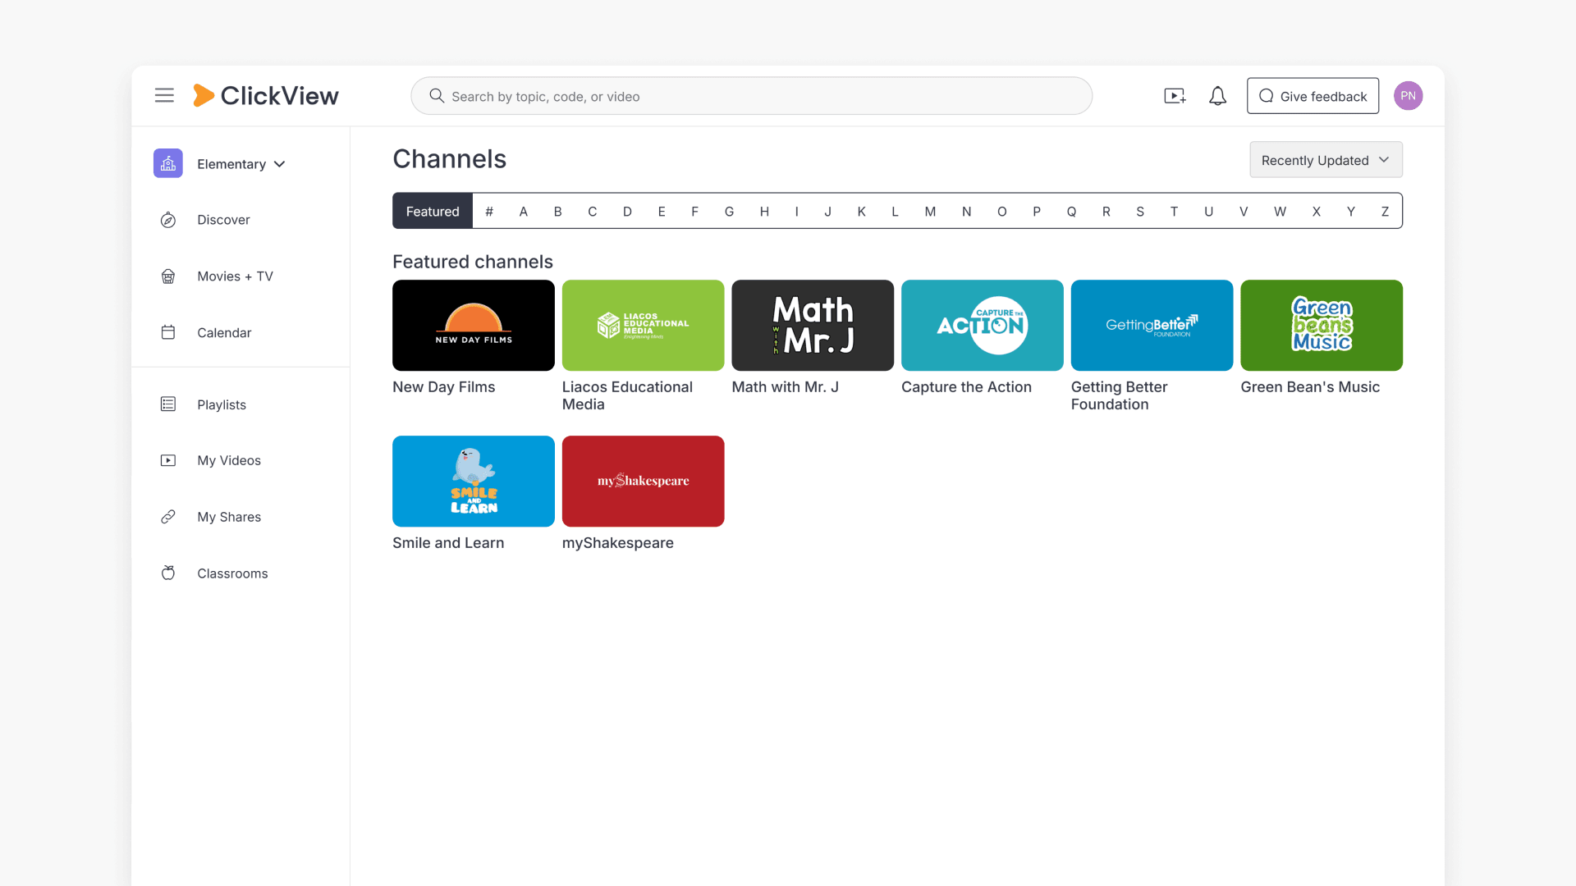Screen dimensions: 1576x886
Task: Filter channels by letter E
Action: (662, 211)
